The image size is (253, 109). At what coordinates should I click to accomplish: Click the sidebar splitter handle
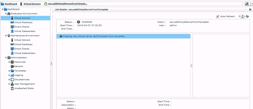click(x=52, y=63)
